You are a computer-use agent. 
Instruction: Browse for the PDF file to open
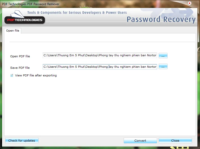[163, 56]
